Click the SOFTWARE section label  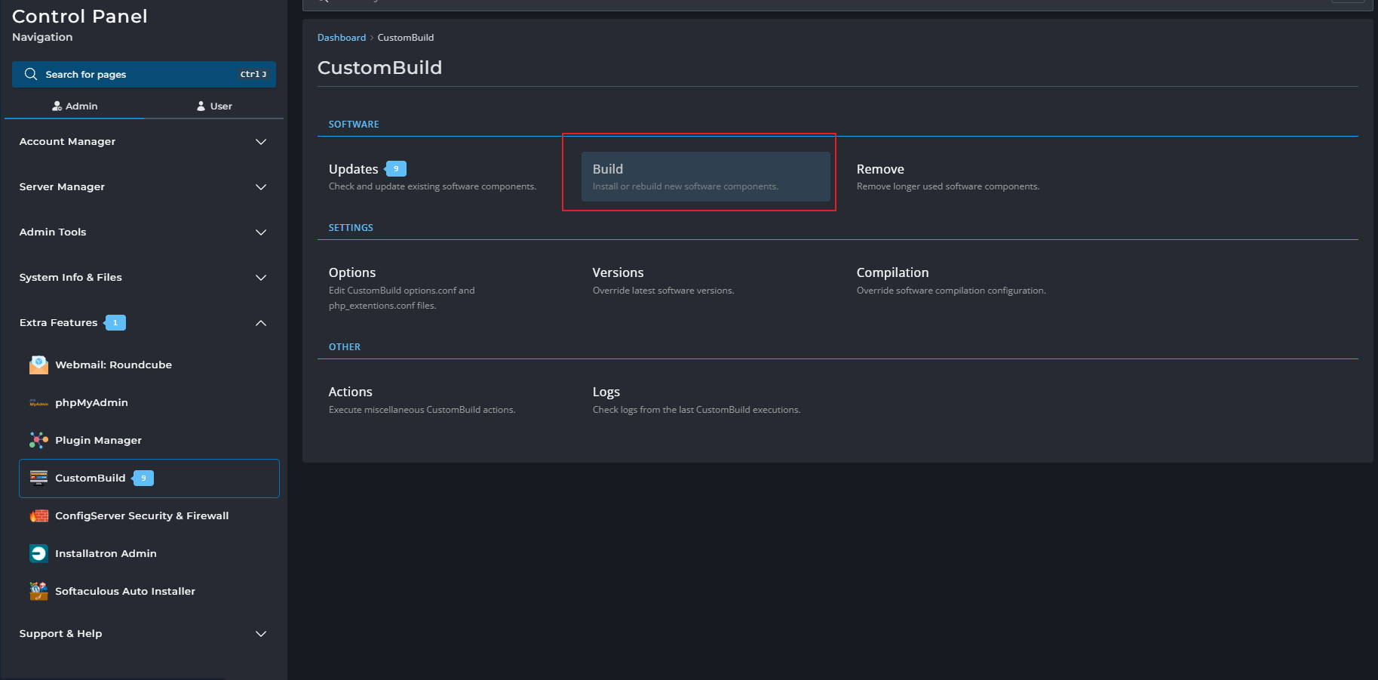(x=354, y=125)
